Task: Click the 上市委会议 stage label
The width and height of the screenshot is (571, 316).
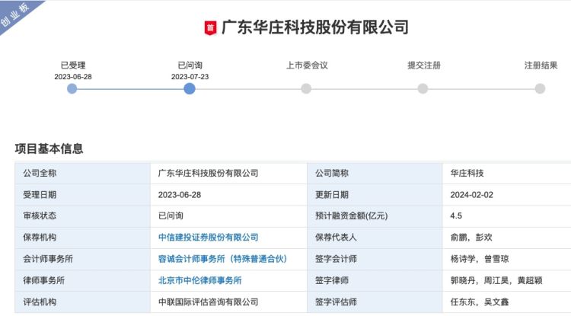Action: tap(307, 65)
